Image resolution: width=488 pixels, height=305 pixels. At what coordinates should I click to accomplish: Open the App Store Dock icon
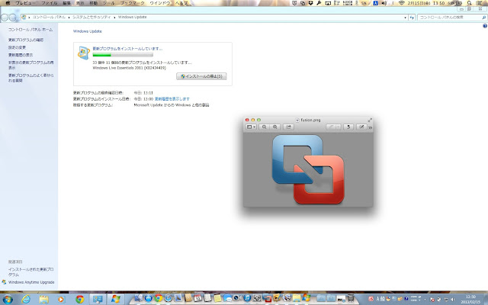tap(149, 298)
